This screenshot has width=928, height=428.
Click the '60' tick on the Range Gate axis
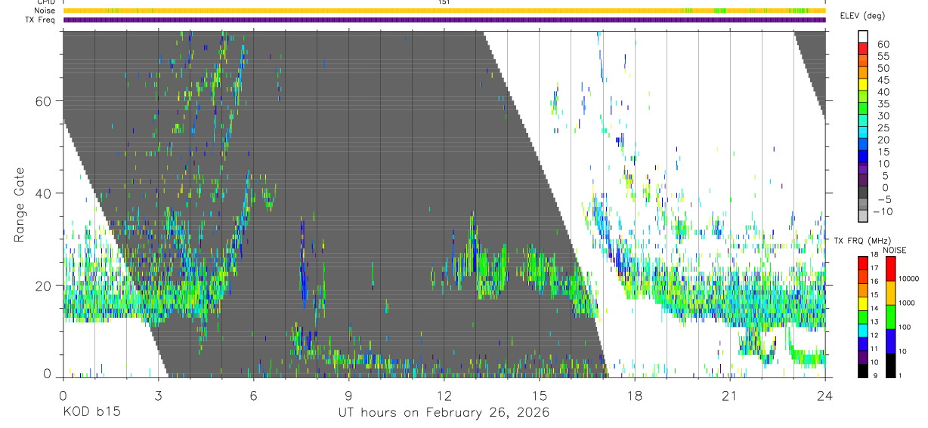point(44,101)
